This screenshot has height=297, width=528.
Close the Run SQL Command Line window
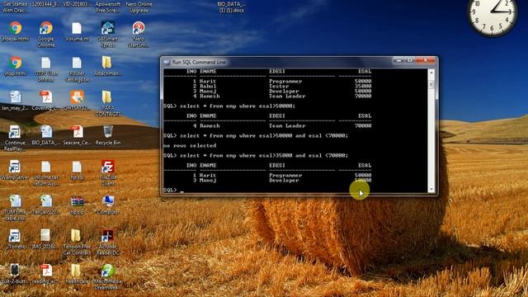[426, 60]
